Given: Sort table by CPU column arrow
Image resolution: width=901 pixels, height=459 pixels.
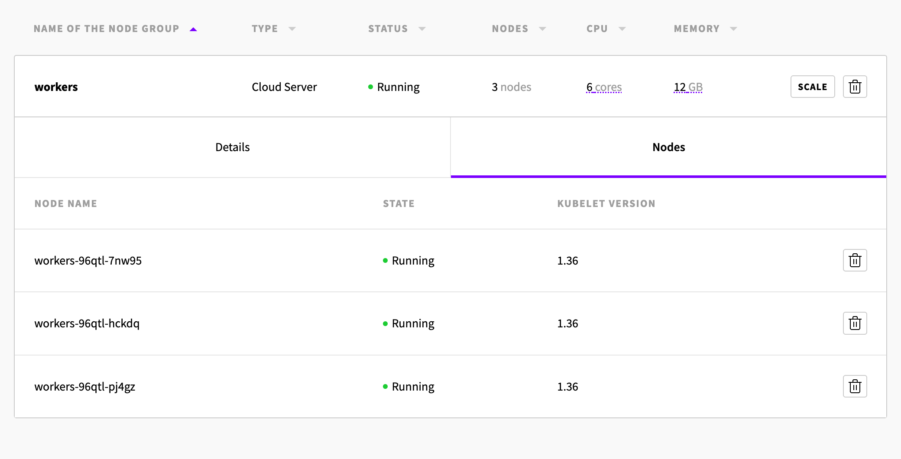Looking at the screenshot, I should pos(622,29).
